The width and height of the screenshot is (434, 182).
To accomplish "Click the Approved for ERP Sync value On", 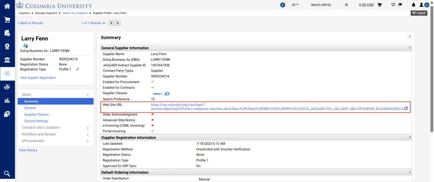I will click(199, 166).
